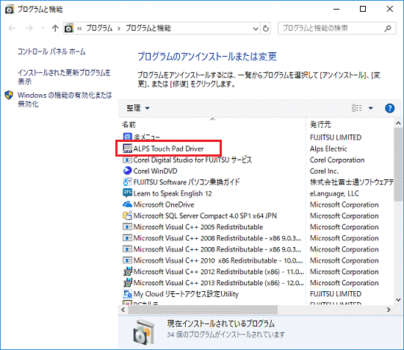
Task: Click the Corel Digital Studio icon
Action: point(127,160)
